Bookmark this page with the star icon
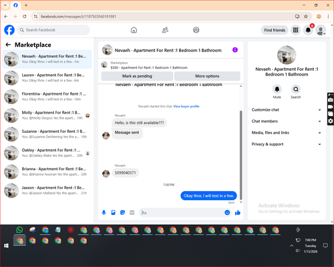This screenshot has width=334, height=267. [306, 17]
